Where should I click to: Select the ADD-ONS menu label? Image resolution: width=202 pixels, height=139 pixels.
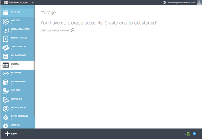(15, 90)
